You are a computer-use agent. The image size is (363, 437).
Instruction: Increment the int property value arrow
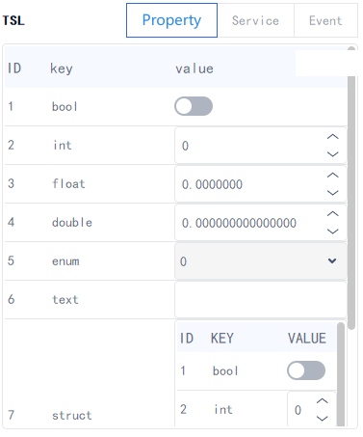(332, 137)
